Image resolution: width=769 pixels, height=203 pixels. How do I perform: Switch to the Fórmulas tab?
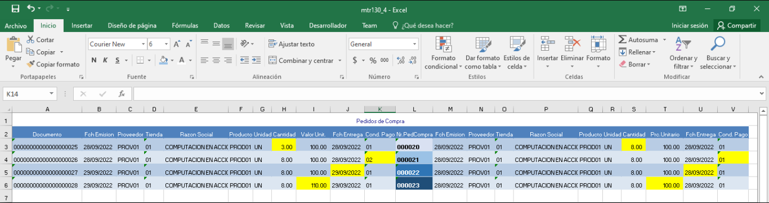coord(185,25)
